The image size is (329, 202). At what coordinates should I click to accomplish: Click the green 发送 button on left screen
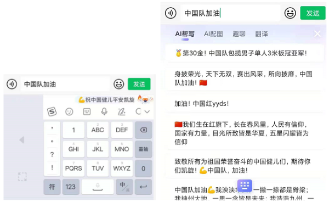(139, 84)
